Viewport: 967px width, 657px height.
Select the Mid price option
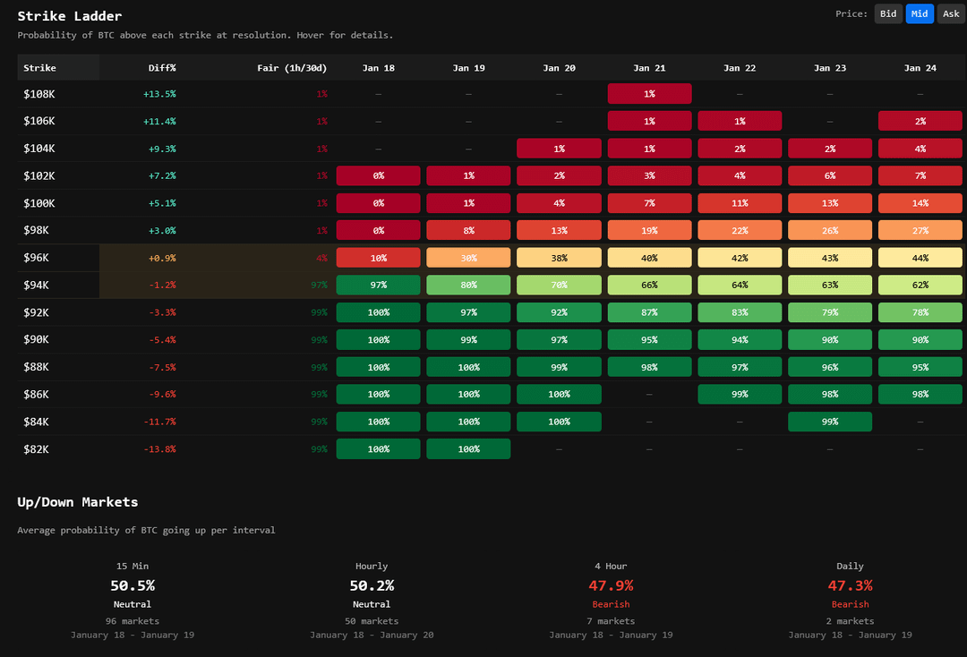coord(920,13)
